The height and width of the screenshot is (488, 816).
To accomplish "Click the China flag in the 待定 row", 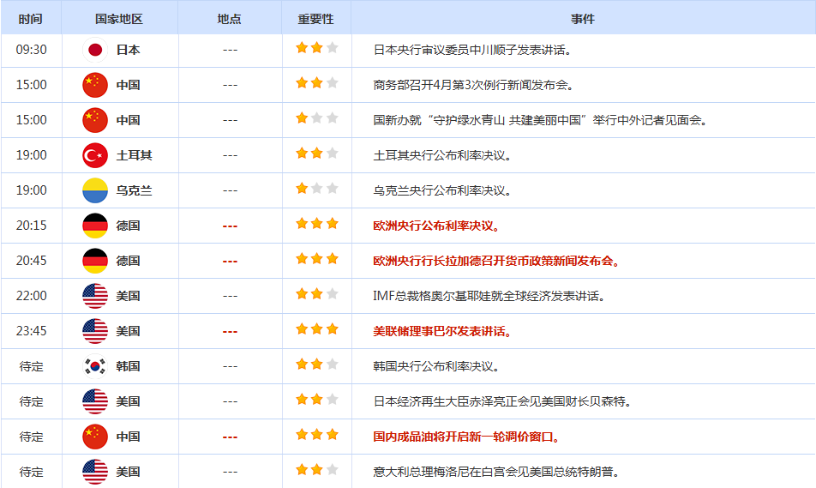I will (x=94, y=437).
